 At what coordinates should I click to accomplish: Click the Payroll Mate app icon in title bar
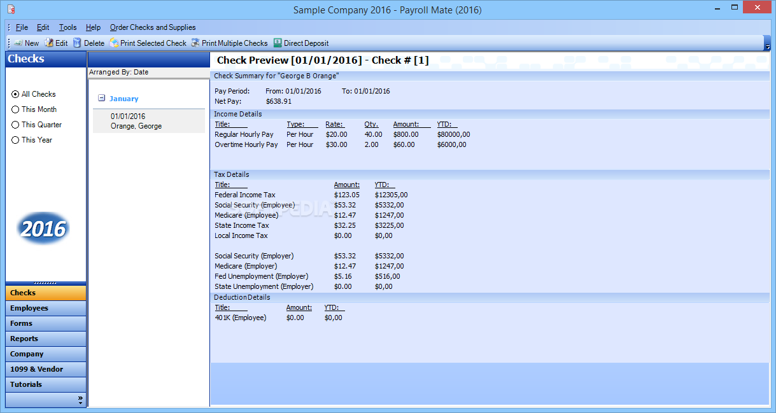11,10
